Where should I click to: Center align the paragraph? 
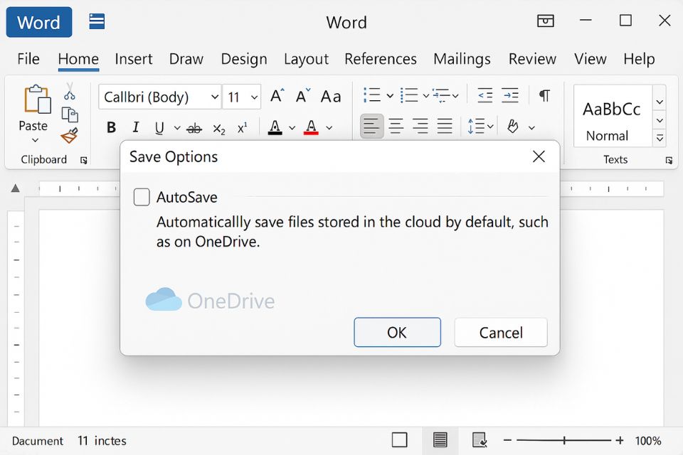click(x=396, y=127)
